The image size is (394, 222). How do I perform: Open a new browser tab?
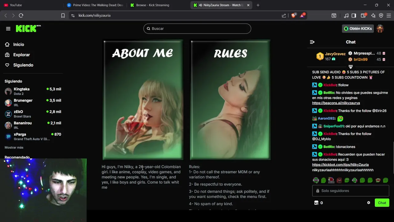click(x=258, y=5)
